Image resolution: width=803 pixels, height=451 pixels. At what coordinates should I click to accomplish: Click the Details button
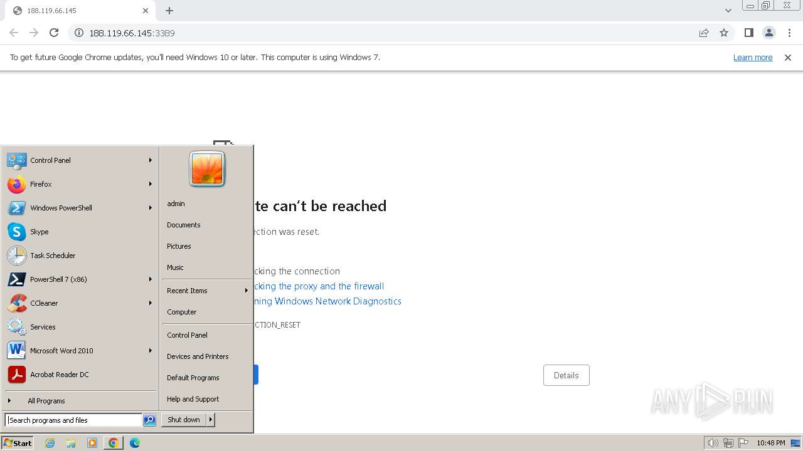tap(566, 375)
